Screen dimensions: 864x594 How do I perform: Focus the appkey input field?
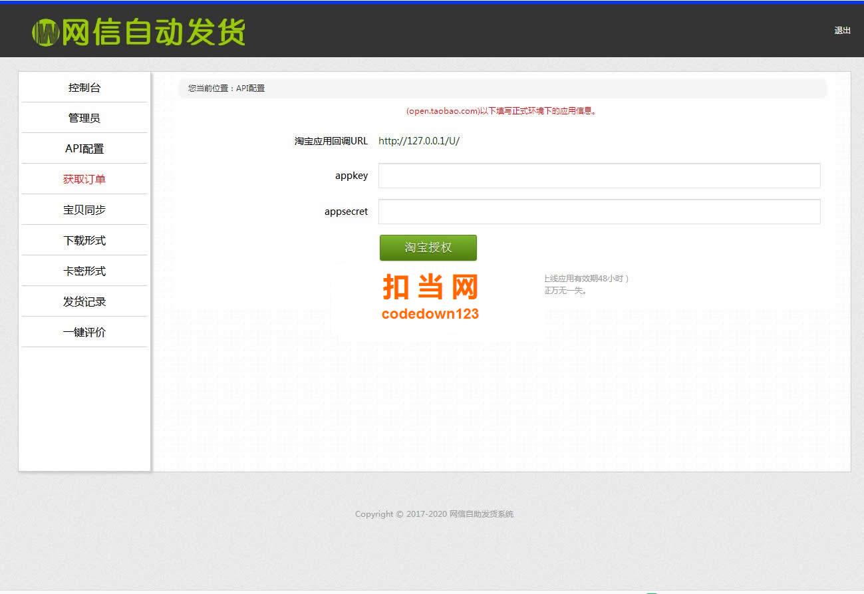[x=599, y=176]
